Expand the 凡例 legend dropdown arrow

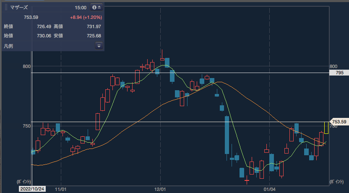(x=99, y=46)
